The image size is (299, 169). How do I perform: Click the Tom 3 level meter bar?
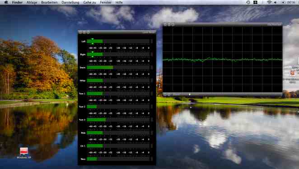click(x=118, y=120)
